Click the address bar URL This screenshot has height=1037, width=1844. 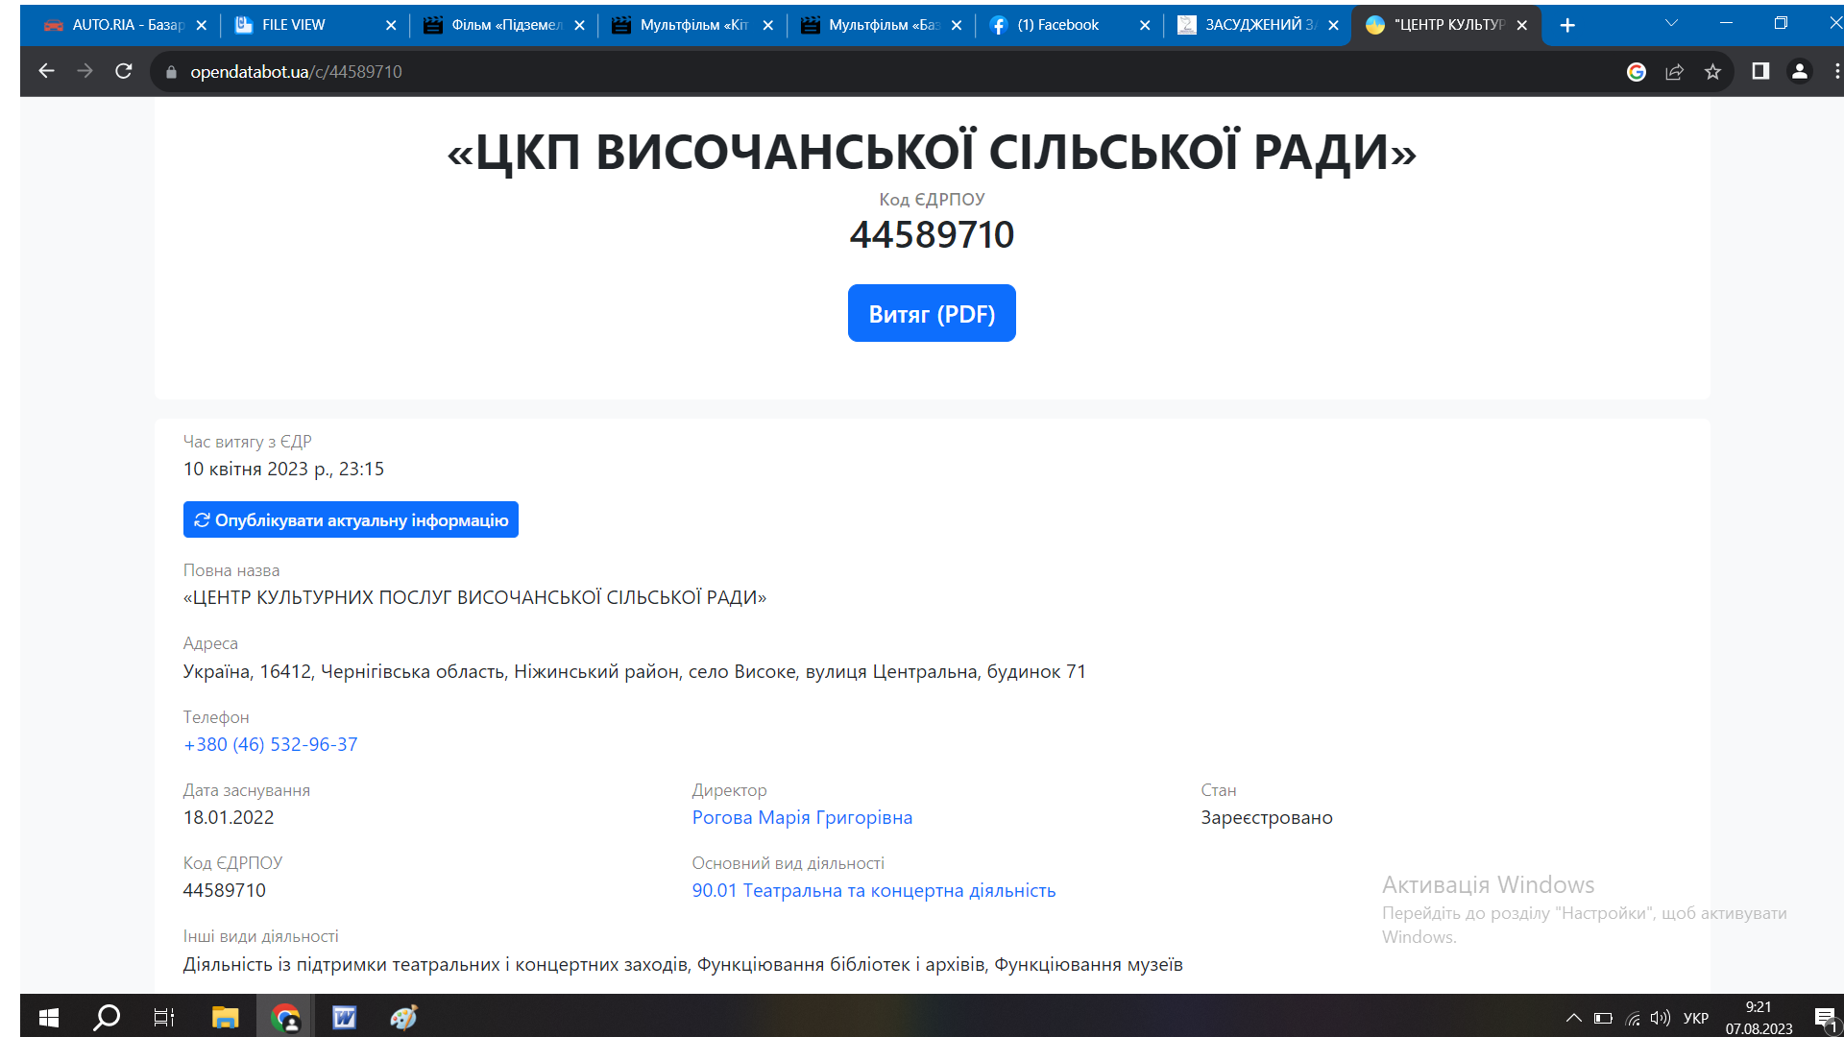pos(296,72)
